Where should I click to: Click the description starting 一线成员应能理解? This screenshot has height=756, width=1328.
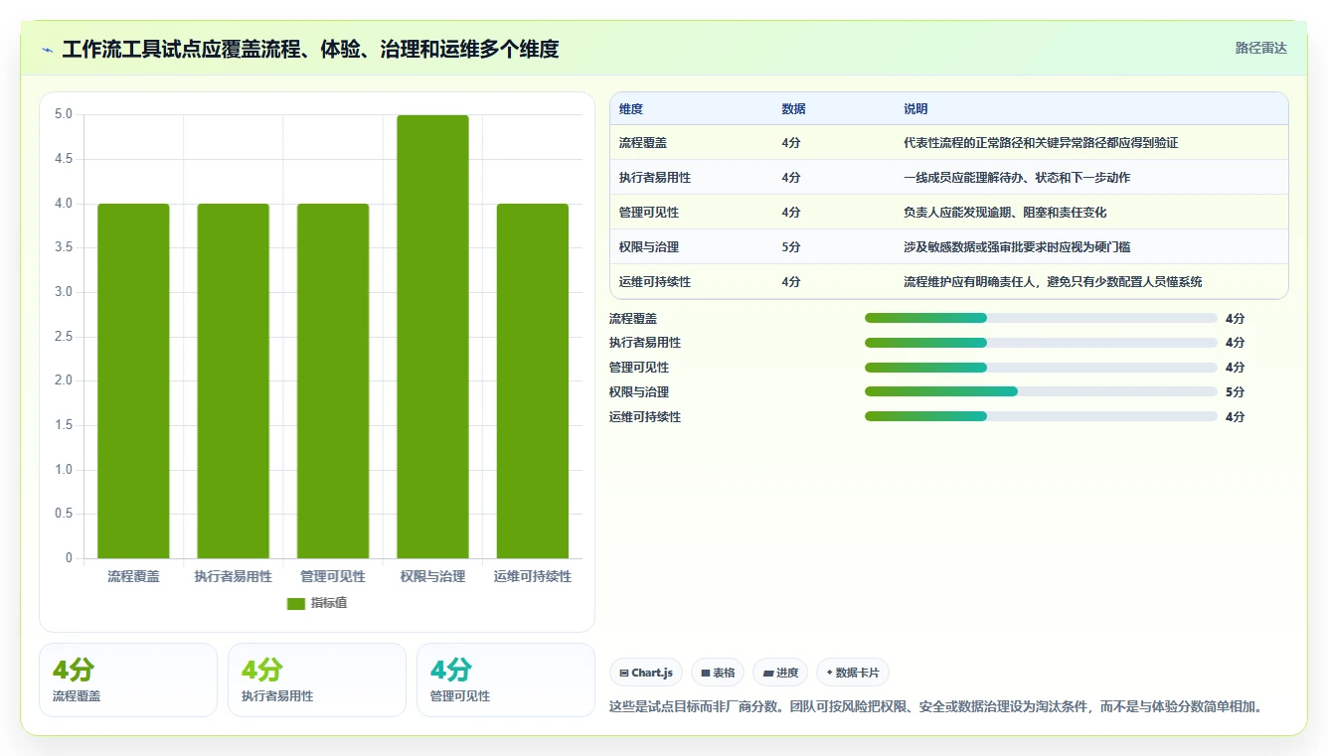pos(1017,178)
